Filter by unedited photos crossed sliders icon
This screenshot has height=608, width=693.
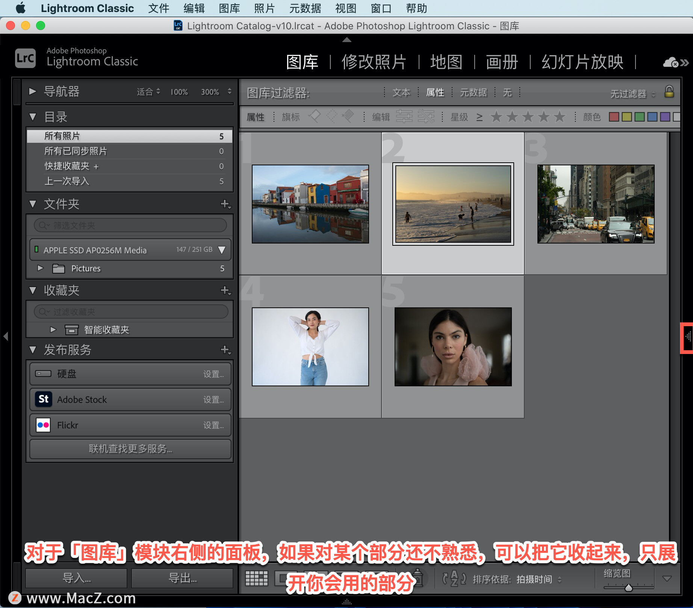(426, 117)
